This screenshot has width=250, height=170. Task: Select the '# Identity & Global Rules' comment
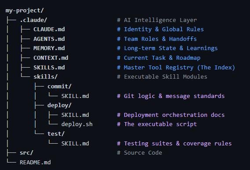pos(160,29)
